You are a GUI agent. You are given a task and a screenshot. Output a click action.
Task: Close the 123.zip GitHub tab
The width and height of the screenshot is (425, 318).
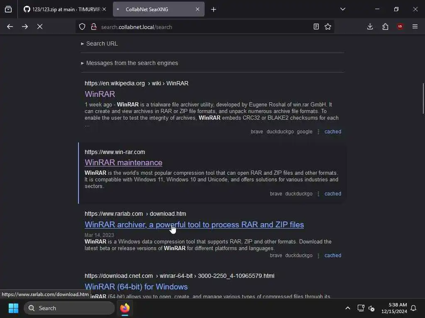pyautogui.click(x=104, y=9)
